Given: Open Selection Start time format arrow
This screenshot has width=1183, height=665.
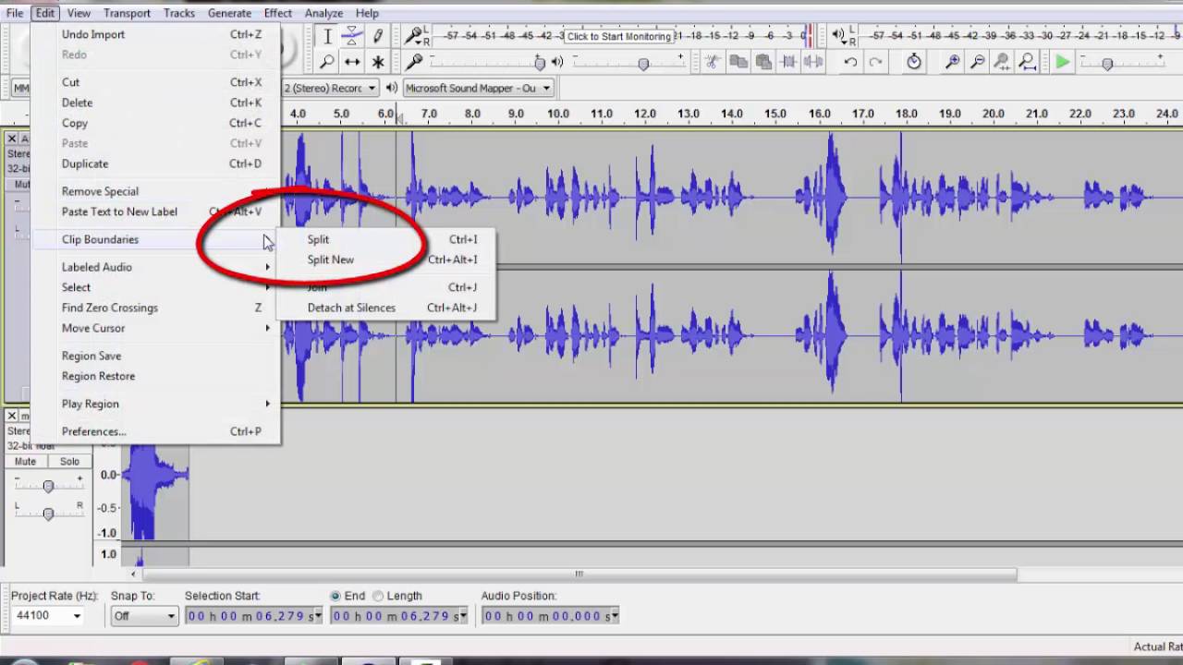Looking at the screenshot, I should click(318, 616).
